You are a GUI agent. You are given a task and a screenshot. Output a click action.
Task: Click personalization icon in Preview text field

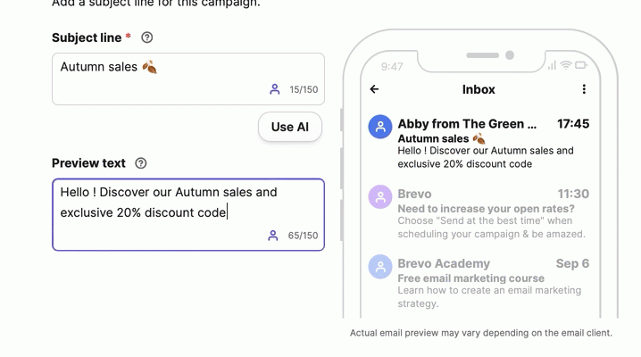click(x=273, y=236)
